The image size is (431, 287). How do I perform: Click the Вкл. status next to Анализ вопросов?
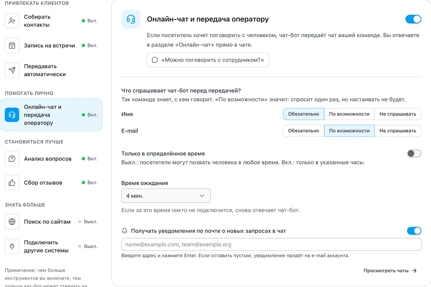(89, 159)
